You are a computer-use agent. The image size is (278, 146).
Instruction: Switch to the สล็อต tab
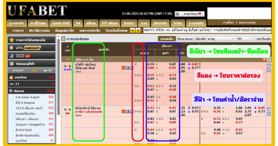tap(91, 23)
